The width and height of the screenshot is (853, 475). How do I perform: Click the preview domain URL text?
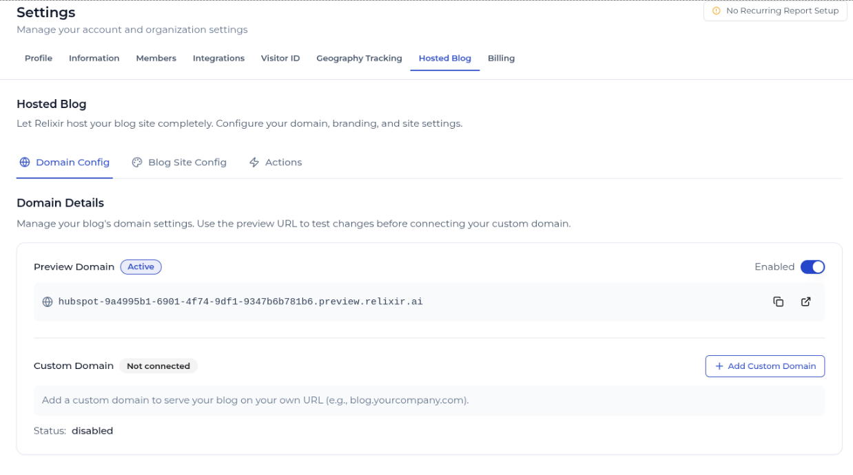(240, 302)
